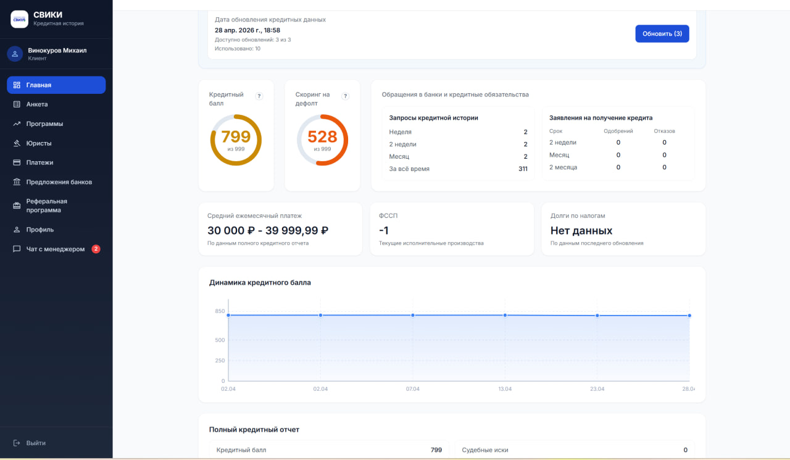Click the СВИКИ logo icon

click(x=20, y=19)
